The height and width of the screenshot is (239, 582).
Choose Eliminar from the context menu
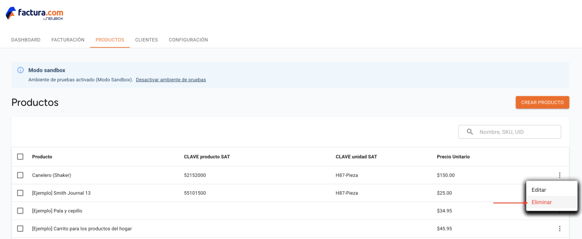[x=552, y=202]
